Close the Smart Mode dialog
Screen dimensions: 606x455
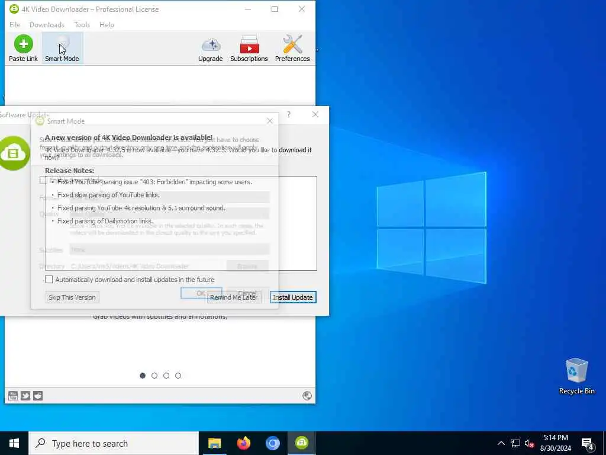pyautogui.click(x=270, y=121)
